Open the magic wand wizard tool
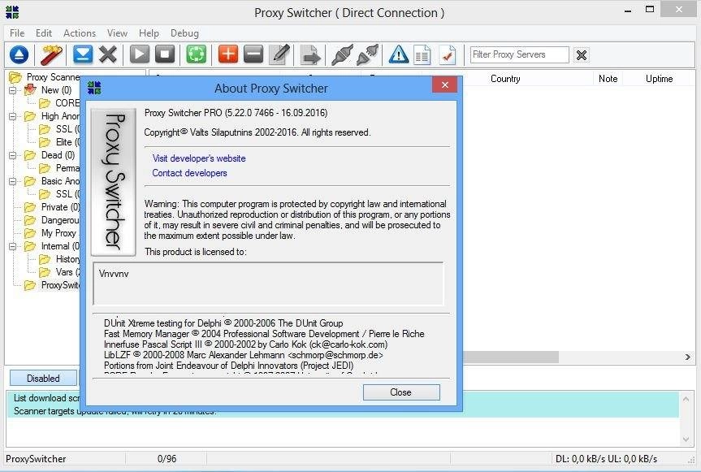Image resolution: width=701 pixels, height=472 pixels. click(x=51, y=54)
